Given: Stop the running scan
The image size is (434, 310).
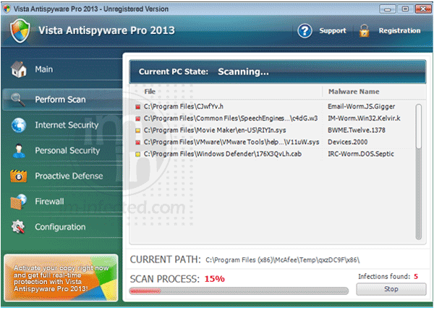Looking at the screenshot, I should click(391, 289).
